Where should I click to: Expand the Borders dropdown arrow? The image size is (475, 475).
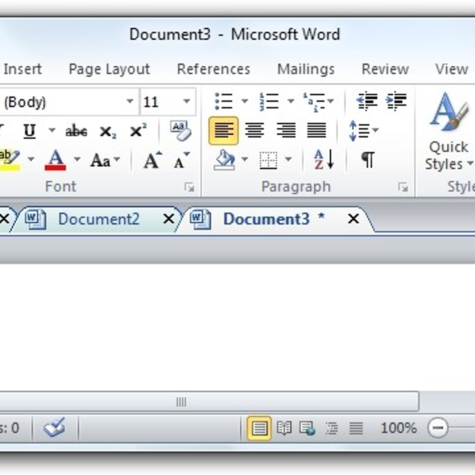point(288,160)
